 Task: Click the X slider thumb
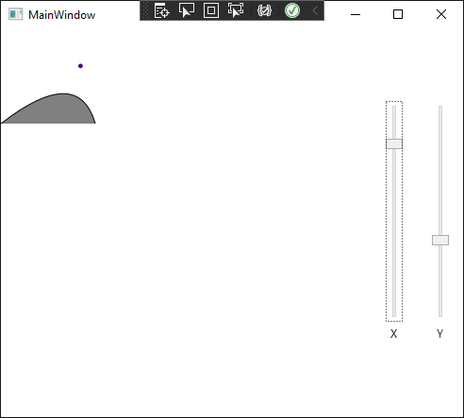tap(394, 143)
